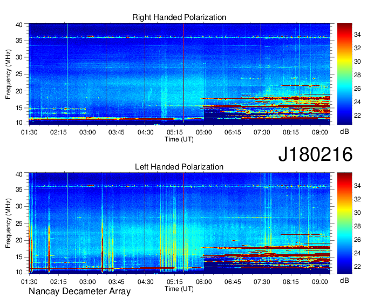Click the '26' value on the bottom color bar
The width and height of the screenshot is (367, 298).
pos(357,240)
